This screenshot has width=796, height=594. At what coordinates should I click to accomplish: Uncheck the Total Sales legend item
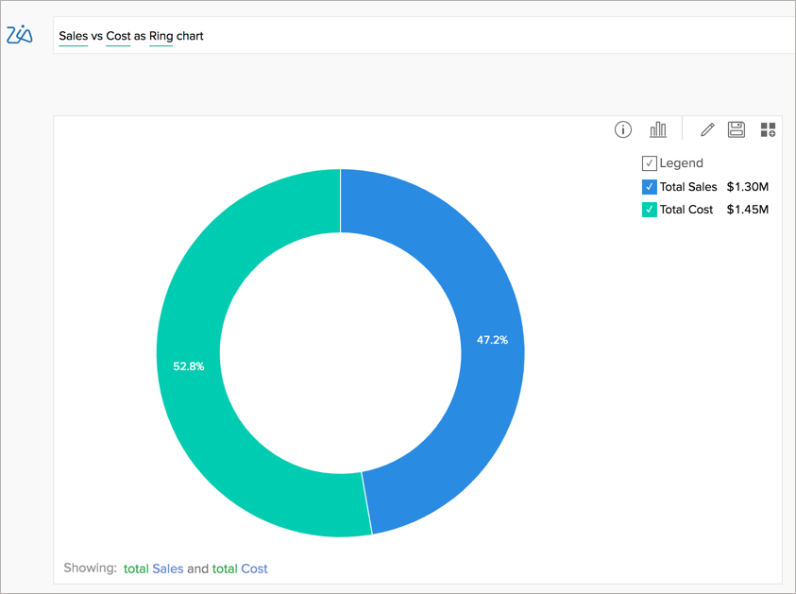pyautogui.click(x=649, y=186)
